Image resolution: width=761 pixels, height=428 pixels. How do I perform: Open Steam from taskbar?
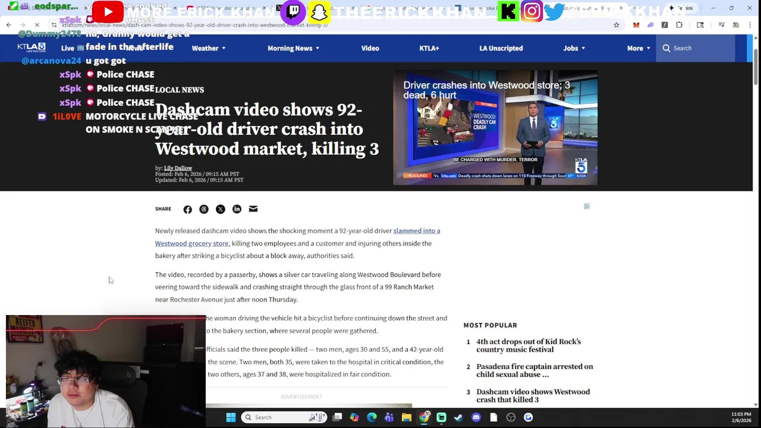[458, 417]
